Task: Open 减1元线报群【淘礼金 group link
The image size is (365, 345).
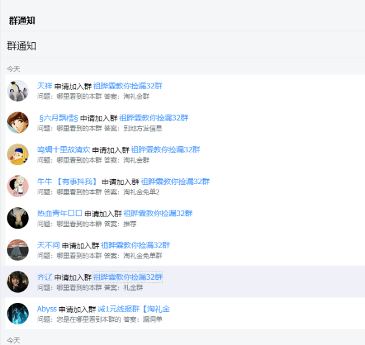Action: (x=134, y=309)
